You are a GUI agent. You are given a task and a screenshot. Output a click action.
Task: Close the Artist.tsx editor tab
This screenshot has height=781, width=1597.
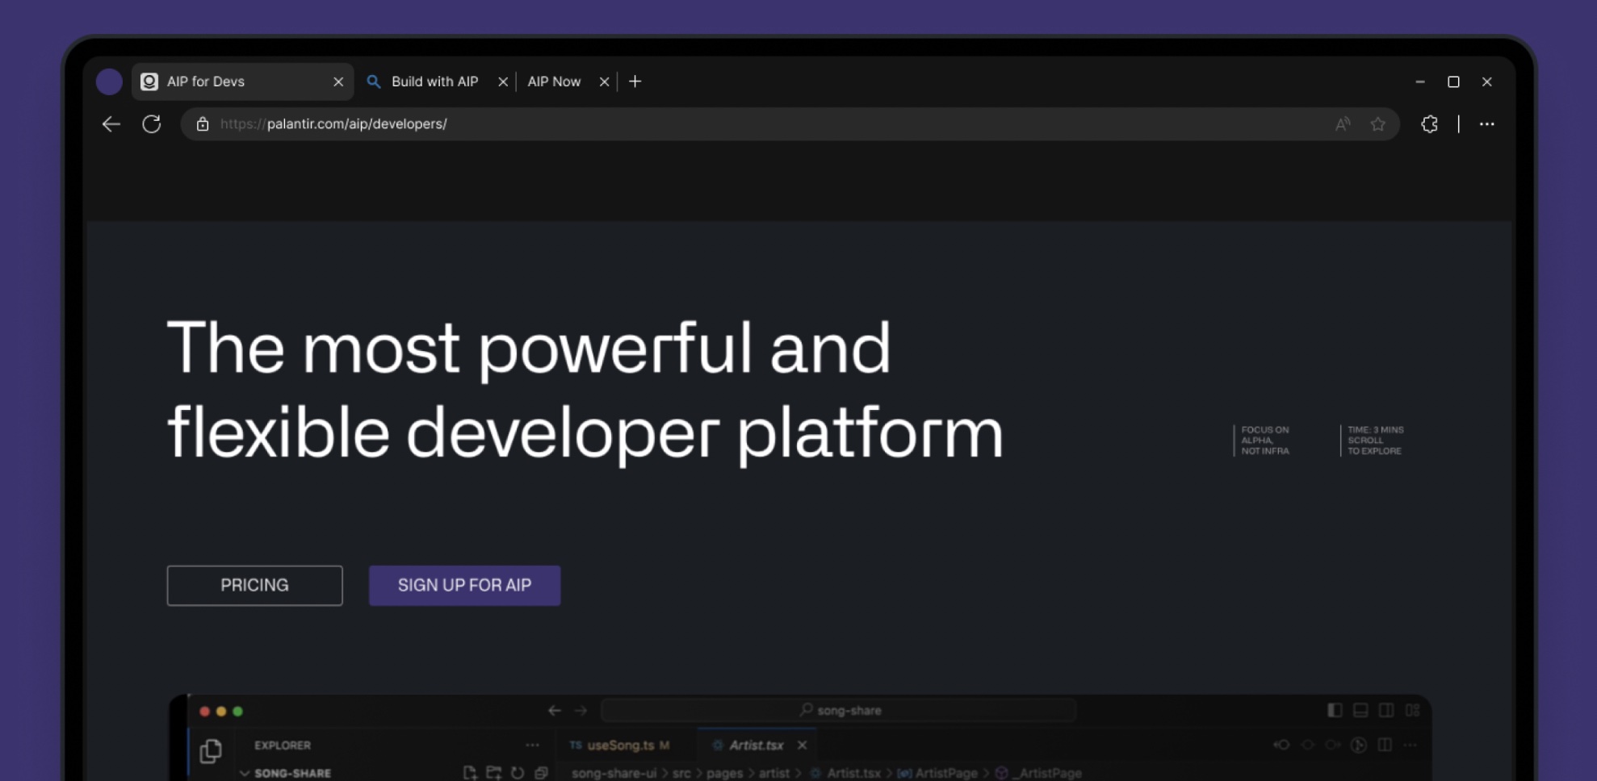point(802,745)
